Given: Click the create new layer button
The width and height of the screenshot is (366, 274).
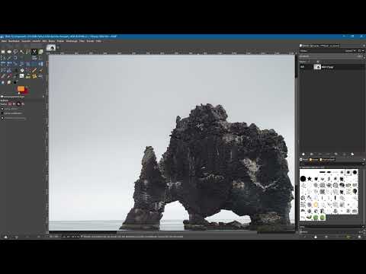Looking at the screenshot, I should click(303, 154).
